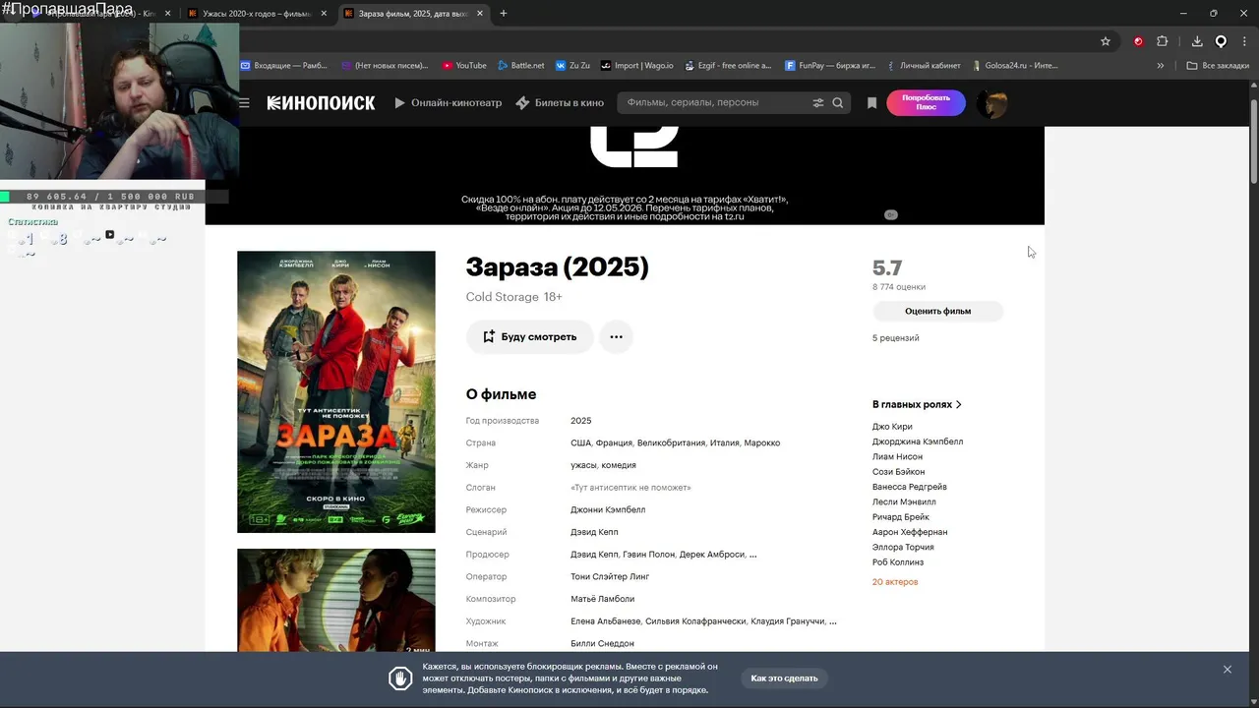Open country Великобритания link
The height and width of the screenshot is (708, 1259).
tap(672, 442)
